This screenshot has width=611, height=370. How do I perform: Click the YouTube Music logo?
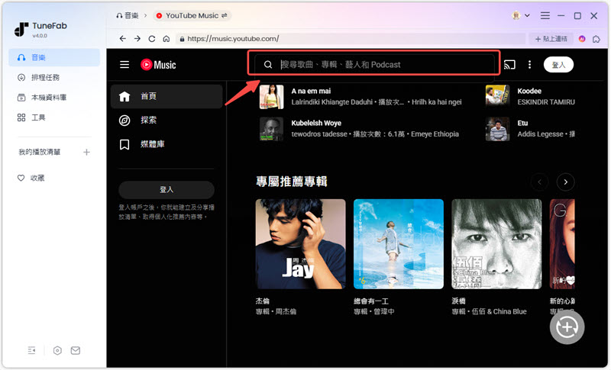tap(158, 65)
